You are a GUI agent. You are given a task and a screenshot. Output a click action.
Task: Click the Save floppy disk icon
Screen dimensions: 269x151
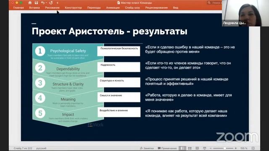click(x=37, y=3)
